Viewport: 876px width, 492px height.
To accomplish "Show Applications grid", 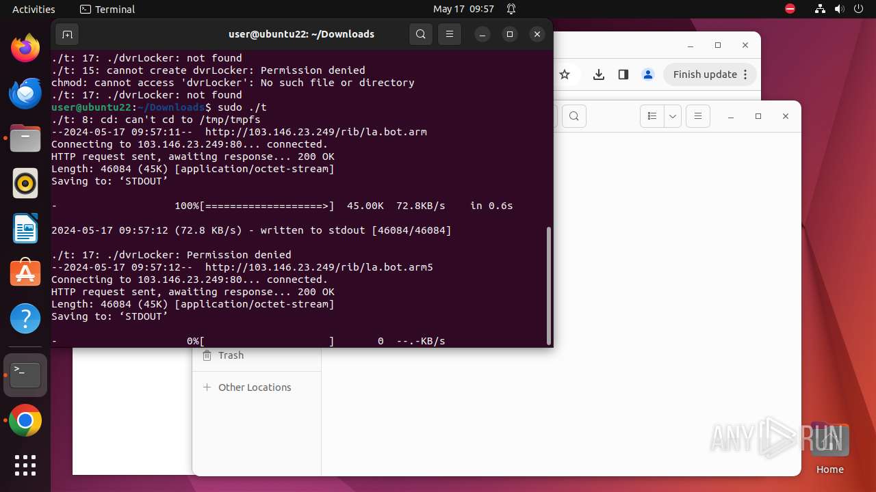I will click(x=25, y=465).
